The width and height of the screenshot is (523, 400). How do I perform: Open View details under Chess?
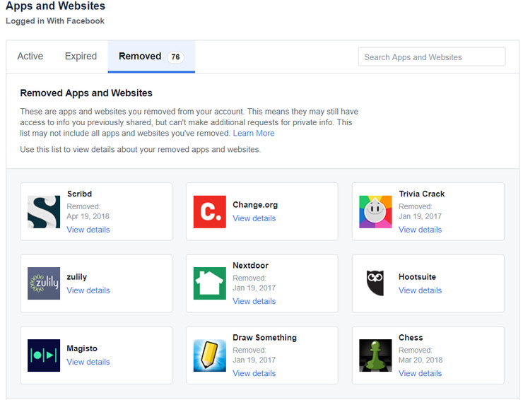[x=420, y=373]
